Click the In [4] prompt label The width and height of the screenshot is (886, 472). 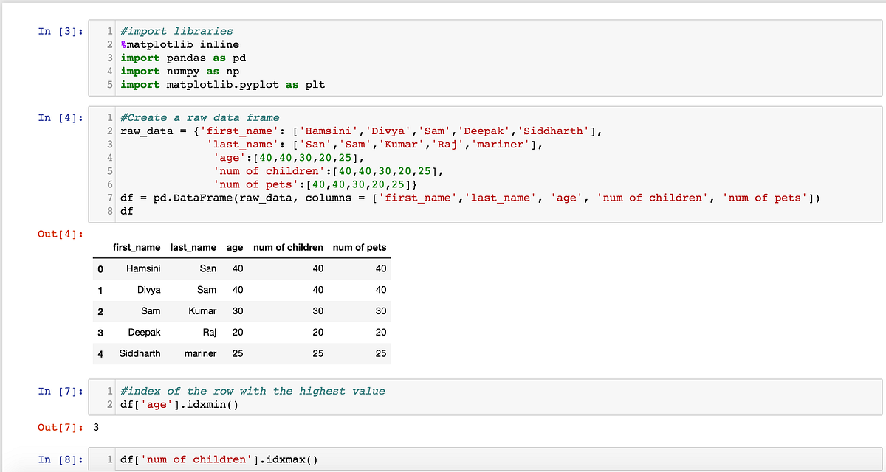coord(59,117)
